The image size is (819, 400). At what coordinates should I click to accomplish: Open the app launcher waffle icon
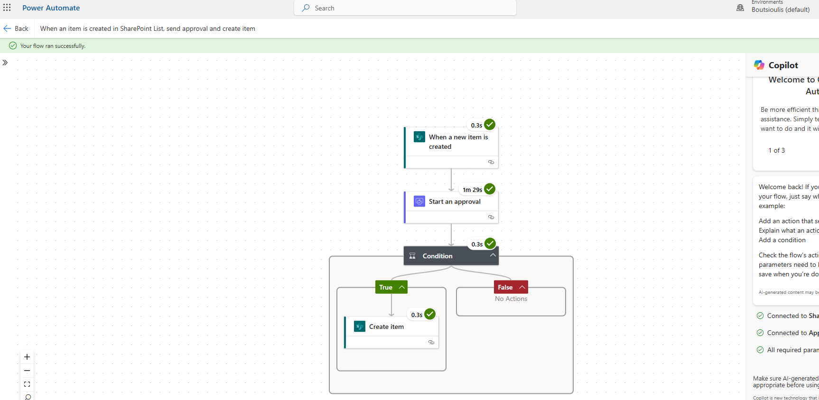[x=7, y=8]
